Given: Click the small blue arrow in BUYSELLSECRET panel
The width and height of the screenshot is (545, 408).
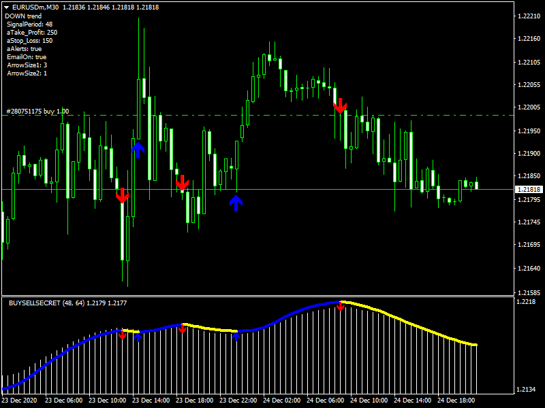Looking at the screenshot, I should coord(138,337).
